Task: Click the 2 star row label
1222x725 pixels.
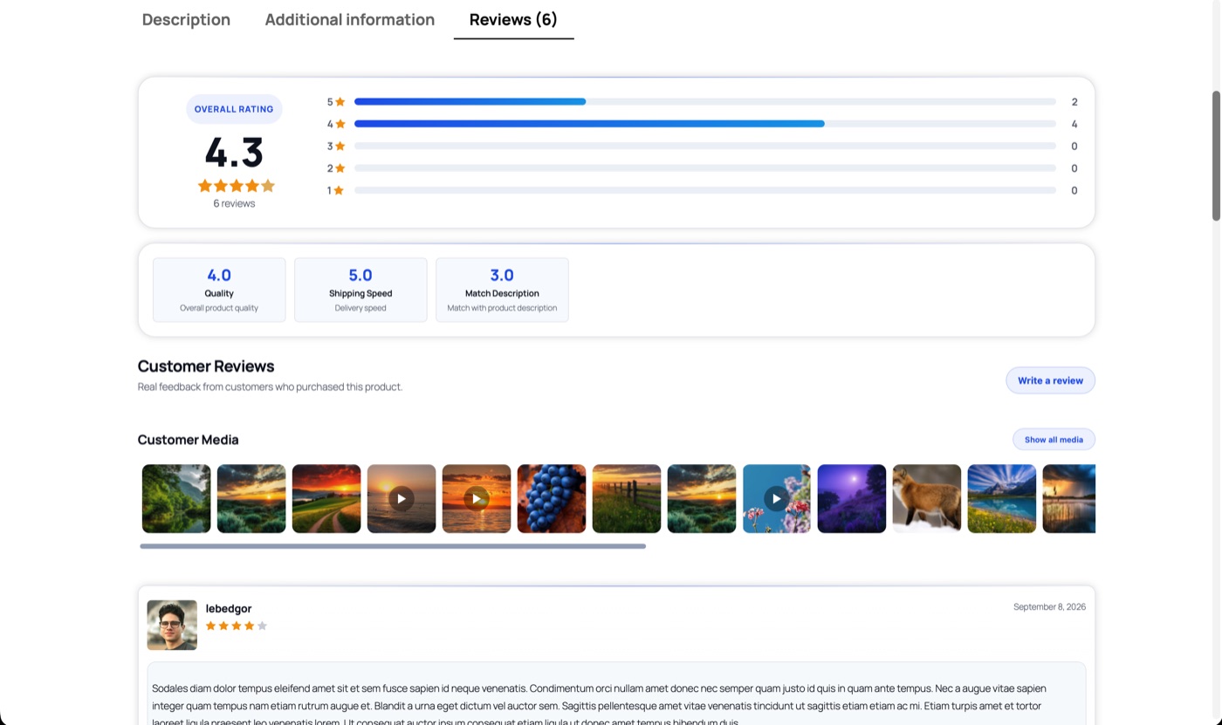Action: pos(336,168)
